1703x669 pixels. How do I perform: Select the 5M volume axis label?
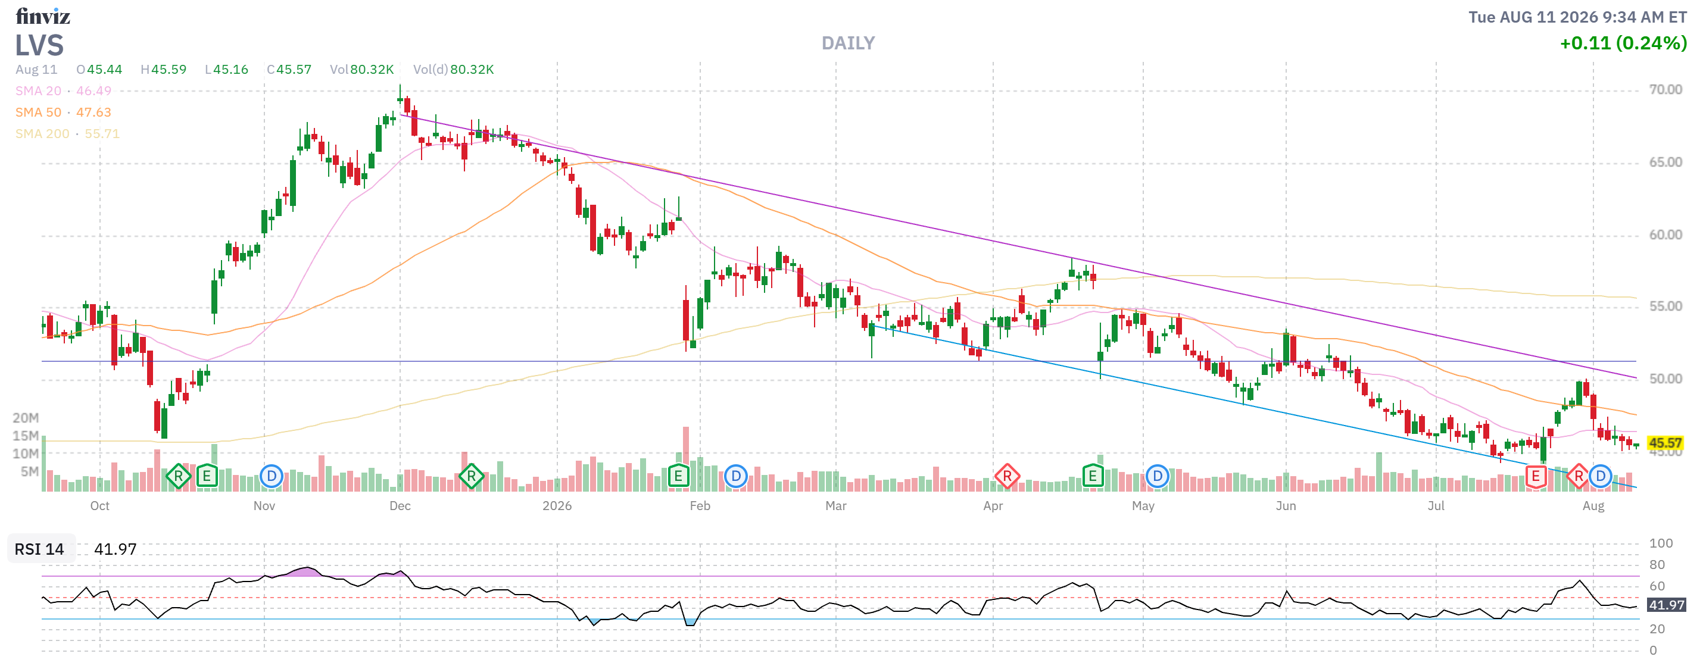pyautogui.click(x=30, y=471)
